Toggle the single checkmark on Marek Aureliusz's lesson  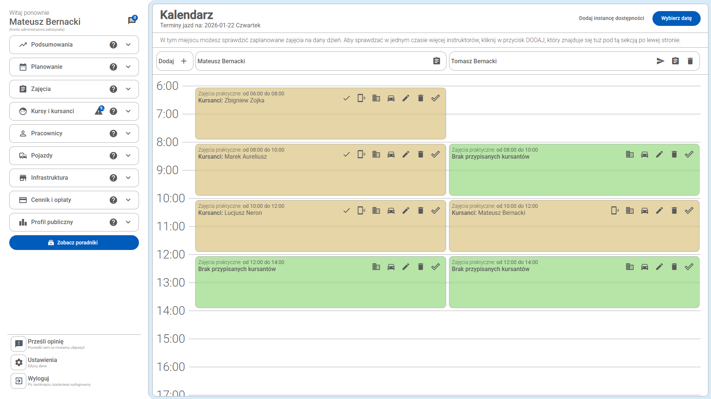pos(346,154)
